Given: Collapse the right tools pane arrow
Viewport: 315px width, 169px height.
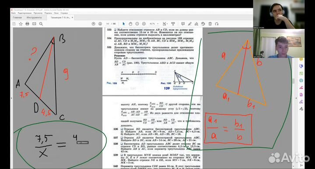Looking at the screenshot, I should point(296,98).
